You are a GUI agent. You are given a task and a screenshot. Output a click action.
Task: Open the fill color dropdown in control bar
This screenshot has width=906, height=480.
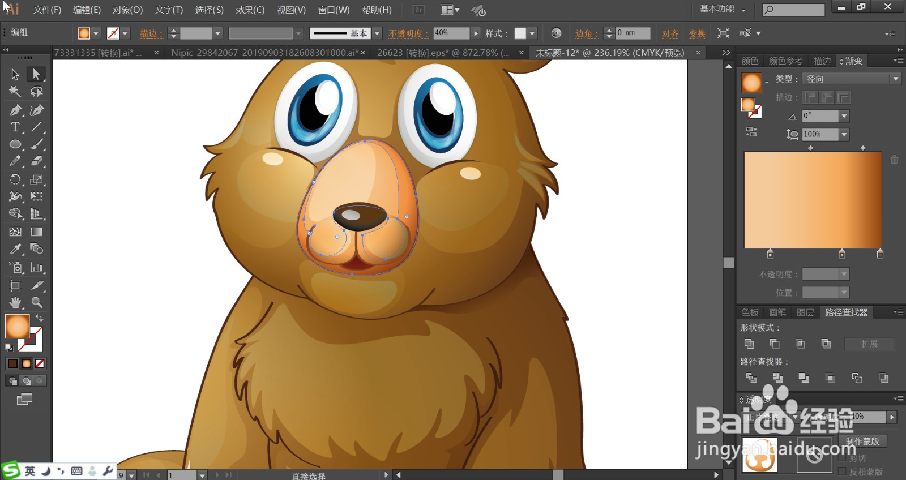click(96, 33)
